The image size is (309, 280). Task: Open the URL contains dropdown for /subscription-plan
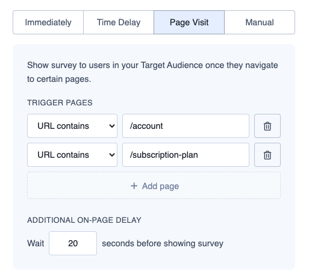pos(72,155)
